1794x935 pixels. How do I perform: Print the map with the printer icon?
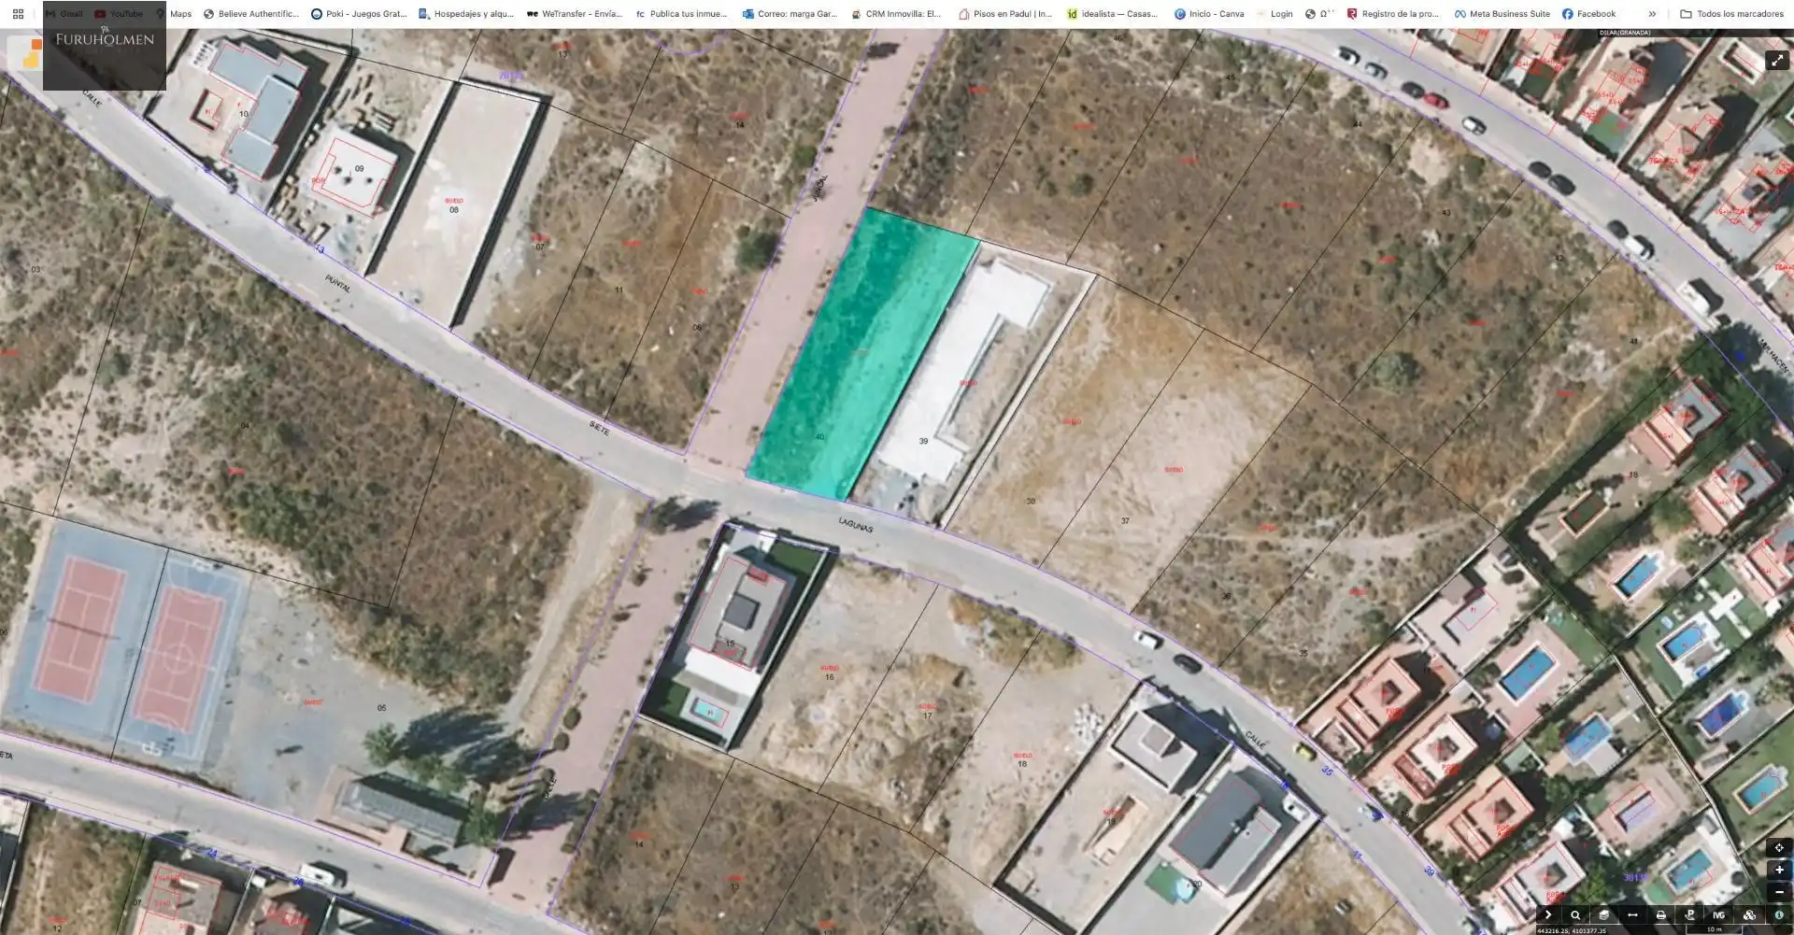pyautogui.click(x=1660, y=915)
